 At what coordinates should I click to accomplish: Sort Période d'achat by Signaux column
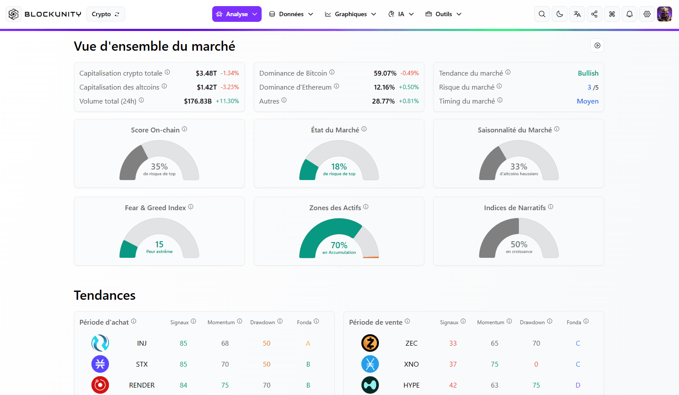(179, 322)
